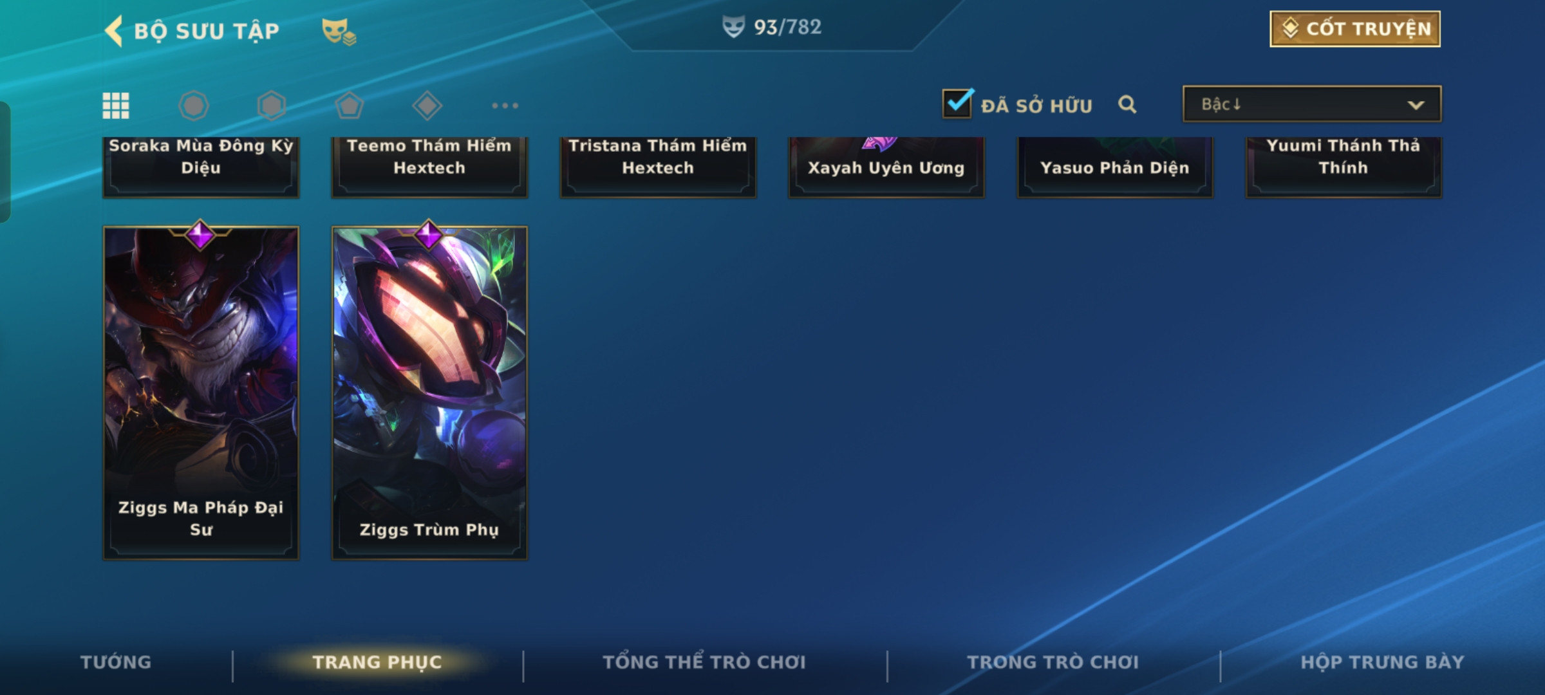1545x695 pixels.
Task: Click the Cốt Truyện button
Action: [1355, 29]
